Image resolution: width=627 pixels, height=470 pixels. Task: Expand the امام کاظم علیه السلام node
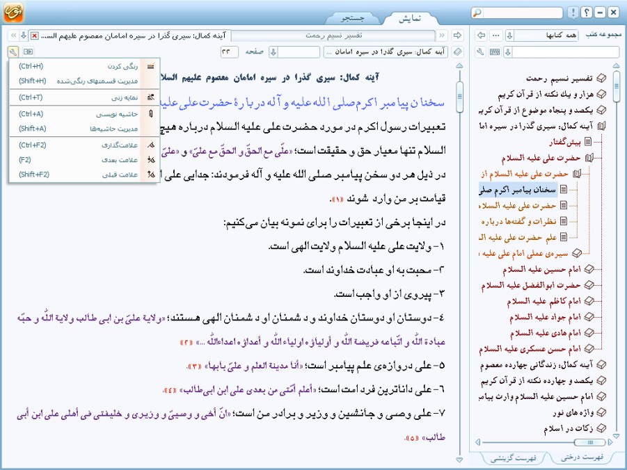(x=589, y=301)
